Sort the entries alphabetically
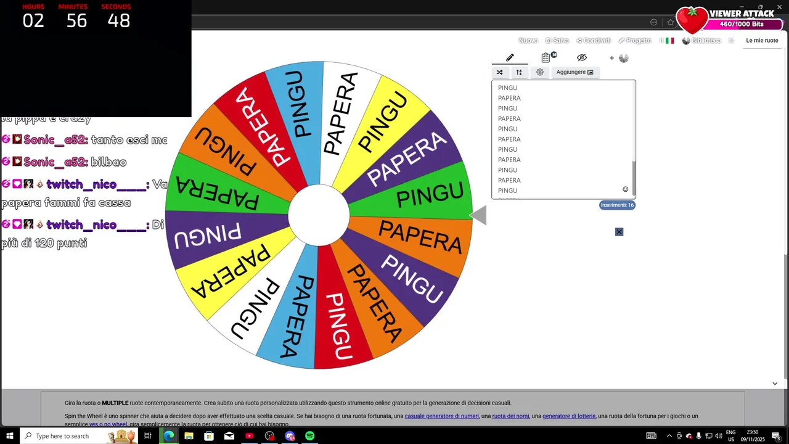The width and height of the screenshot is (789, 444). 519,72
